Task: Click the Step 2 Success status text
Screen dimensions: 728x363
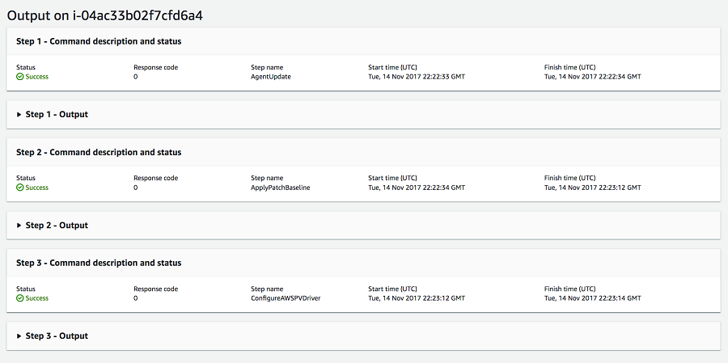Action: 37,188
